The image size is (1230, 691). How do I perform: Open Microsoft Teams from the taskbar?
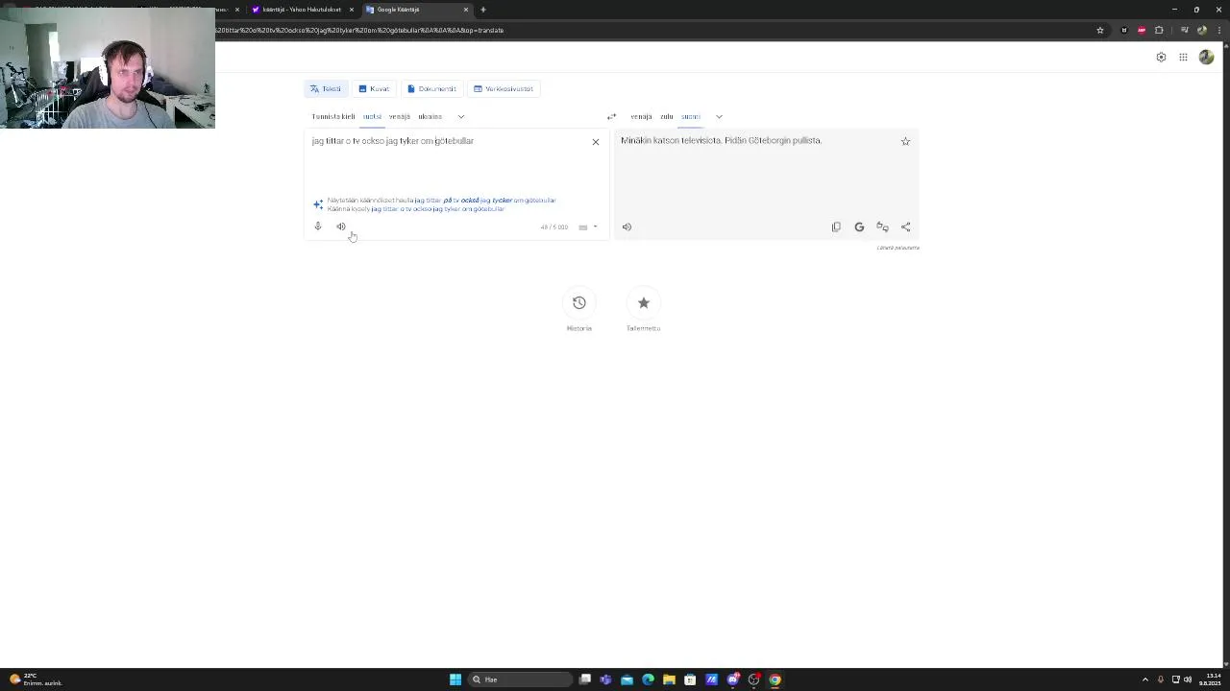click(x=605, y=679)
